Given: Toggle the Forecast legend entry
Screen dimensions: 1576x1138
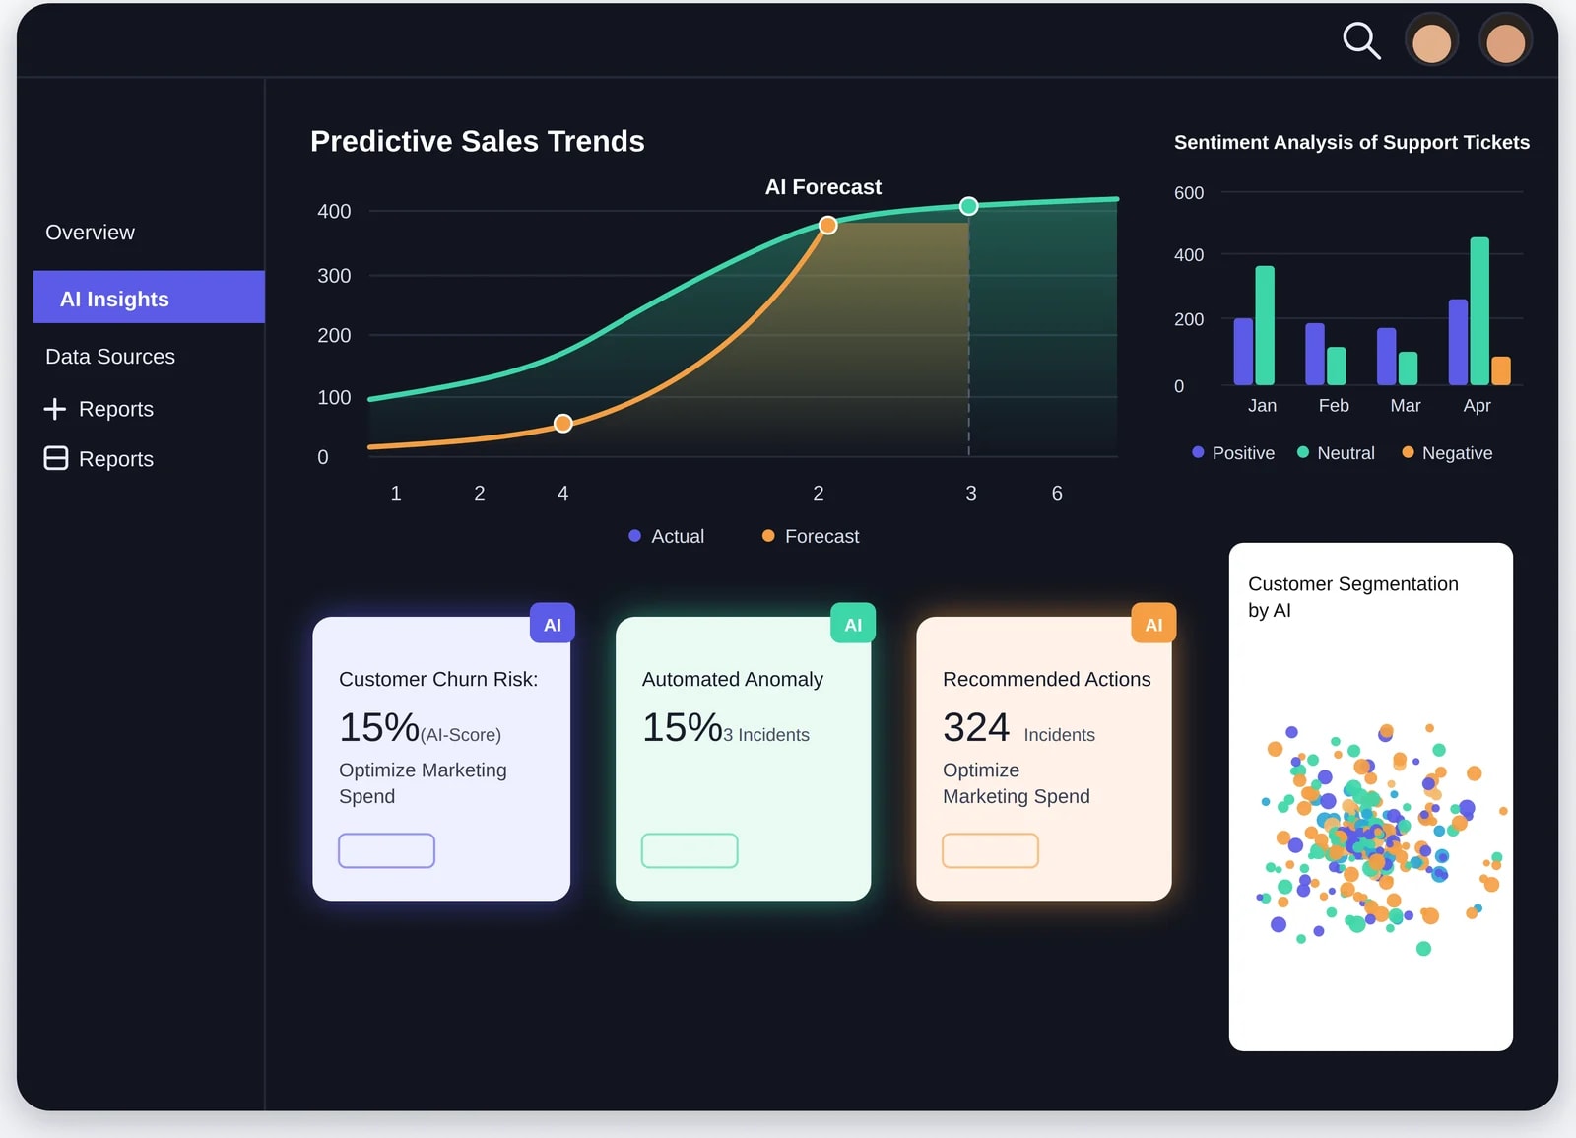Looking at the screenshot, I should coord(811,536).
